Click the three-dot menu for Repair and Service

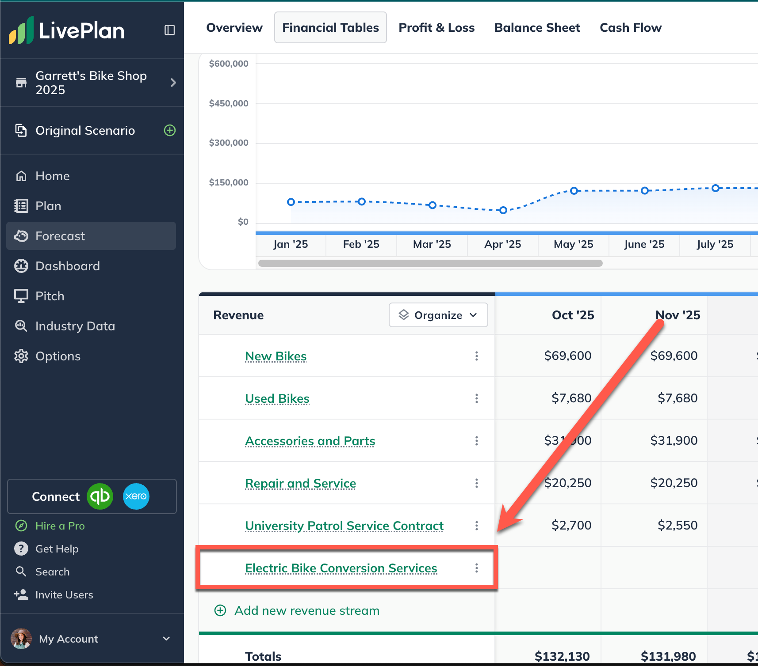coord(476,483)
